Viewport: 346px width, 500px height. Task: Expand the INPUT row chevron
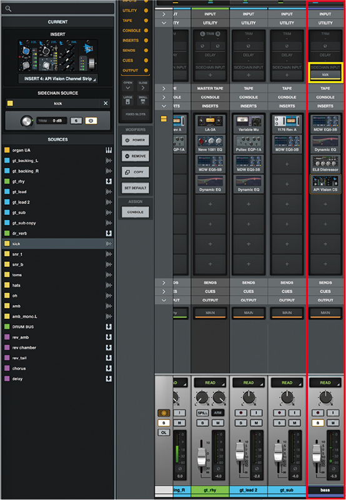click(164, 14)
